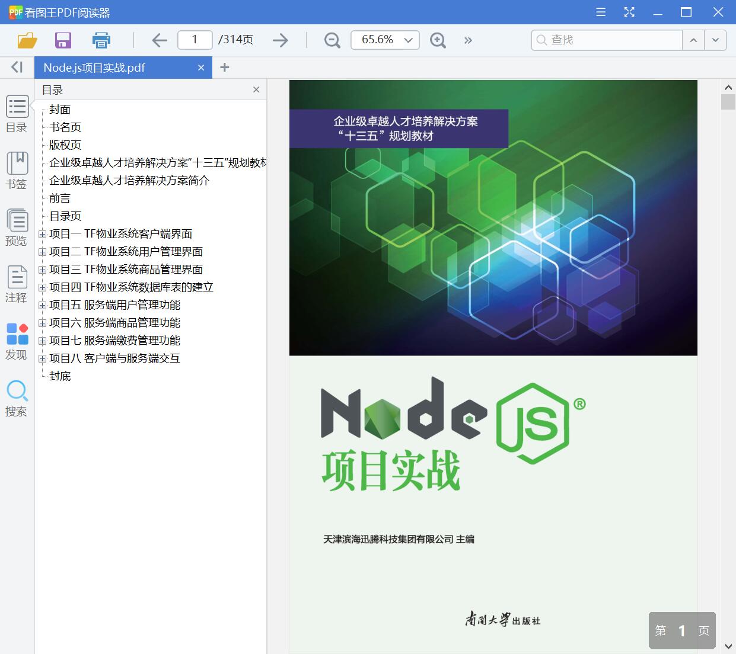Close the Node.js项目实战.pdf tab
The height and width of the screenshot is (654, 736).
coord(201,68)
